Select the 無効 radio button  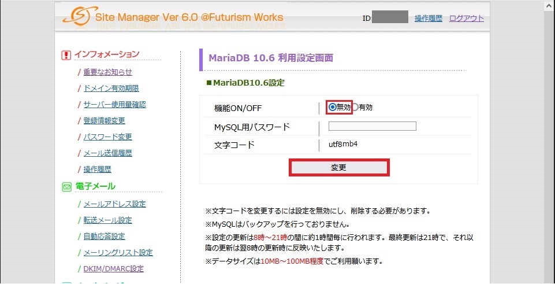[x=332, y=108]
